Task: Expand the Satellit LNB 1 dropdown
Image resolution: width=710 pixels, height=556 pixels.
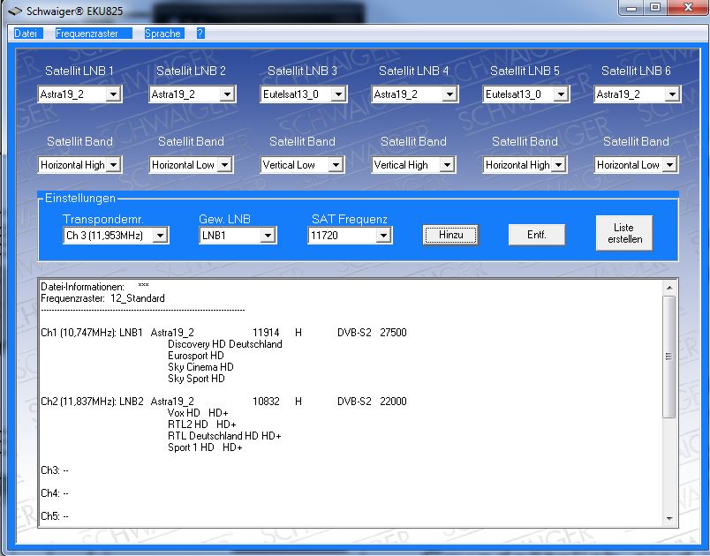Action: (x=113, y=94)
